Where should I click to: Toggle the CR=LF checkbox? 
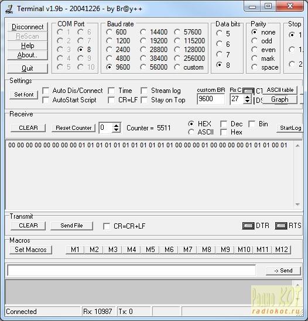click(111, 100)
